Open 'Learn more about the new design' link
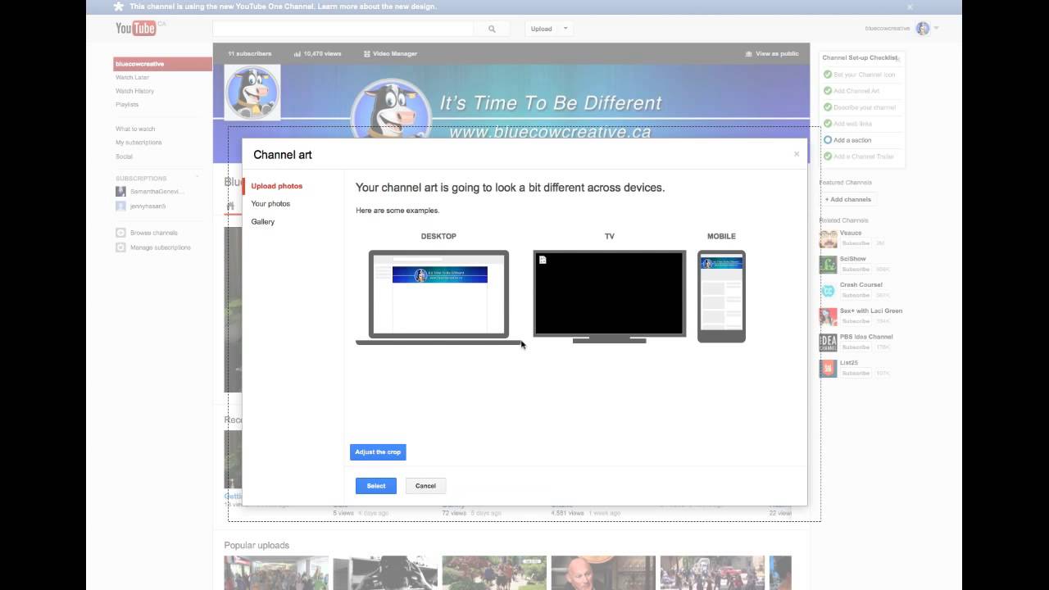The width and height of the screenshot is (1049, 590). click(377, 7)
